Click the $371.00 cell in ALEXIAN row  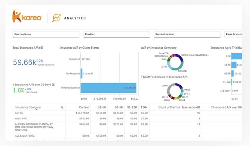point(118,124)
